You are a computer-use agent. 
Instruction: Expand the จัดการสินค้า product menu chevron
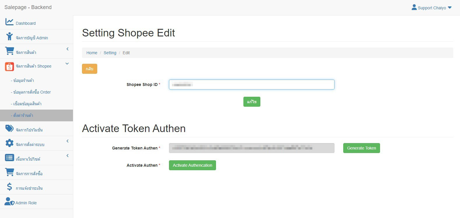[x=67, y=49]
